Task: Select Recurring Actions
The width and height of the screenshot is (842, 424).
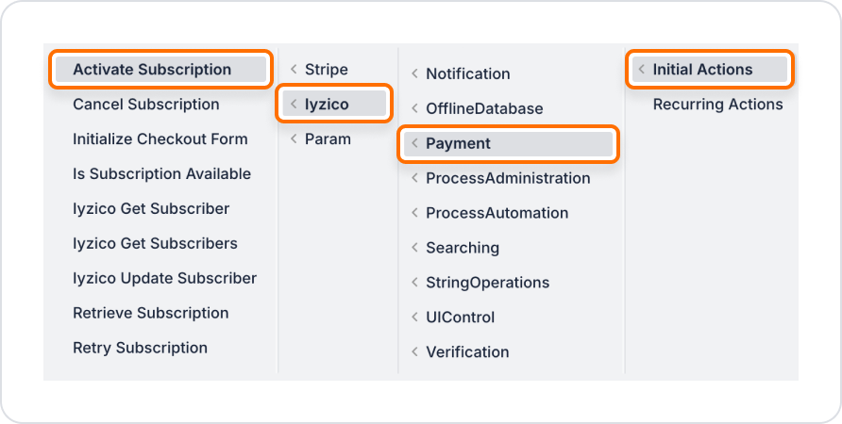Action: (x=717, y=104)
